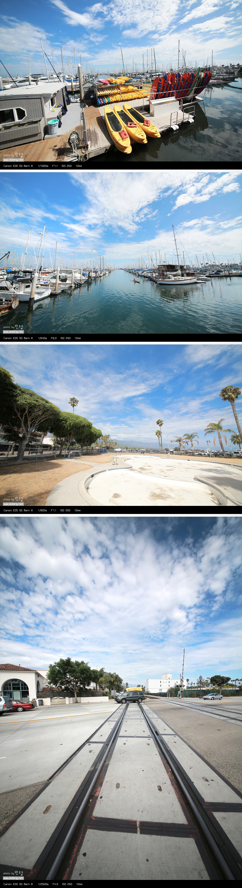242x888 pixels.
Task: Click the green trash bin on the dock
Action: (x=53, y=126)
